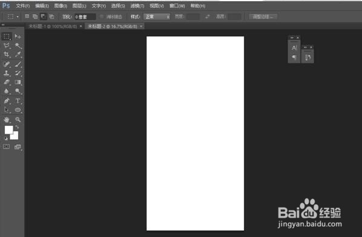Open the 图层(L) menu
This screenshot has height=237, width=362.
click(79, 6)
